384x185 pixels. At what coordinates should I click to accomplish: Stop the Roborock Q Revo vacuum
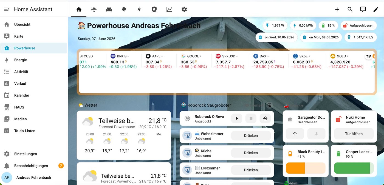251,118
